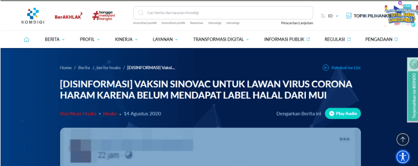Expand the TRANSFORMASI DIGITAL menu
418x166 pixels.
pyautogui.click(x=221, y=39)
